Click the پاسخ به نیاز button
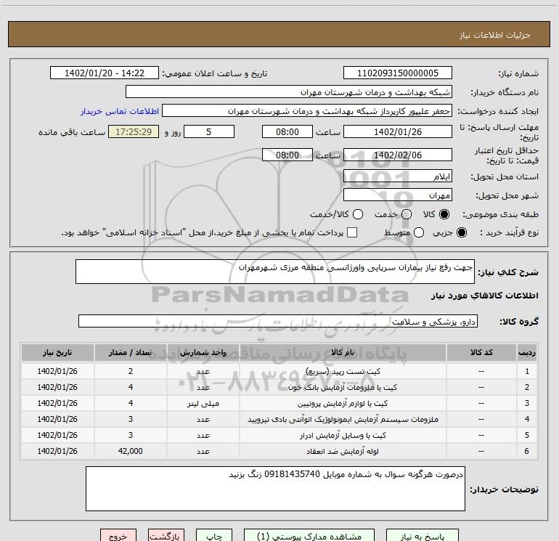 point(422,536)
